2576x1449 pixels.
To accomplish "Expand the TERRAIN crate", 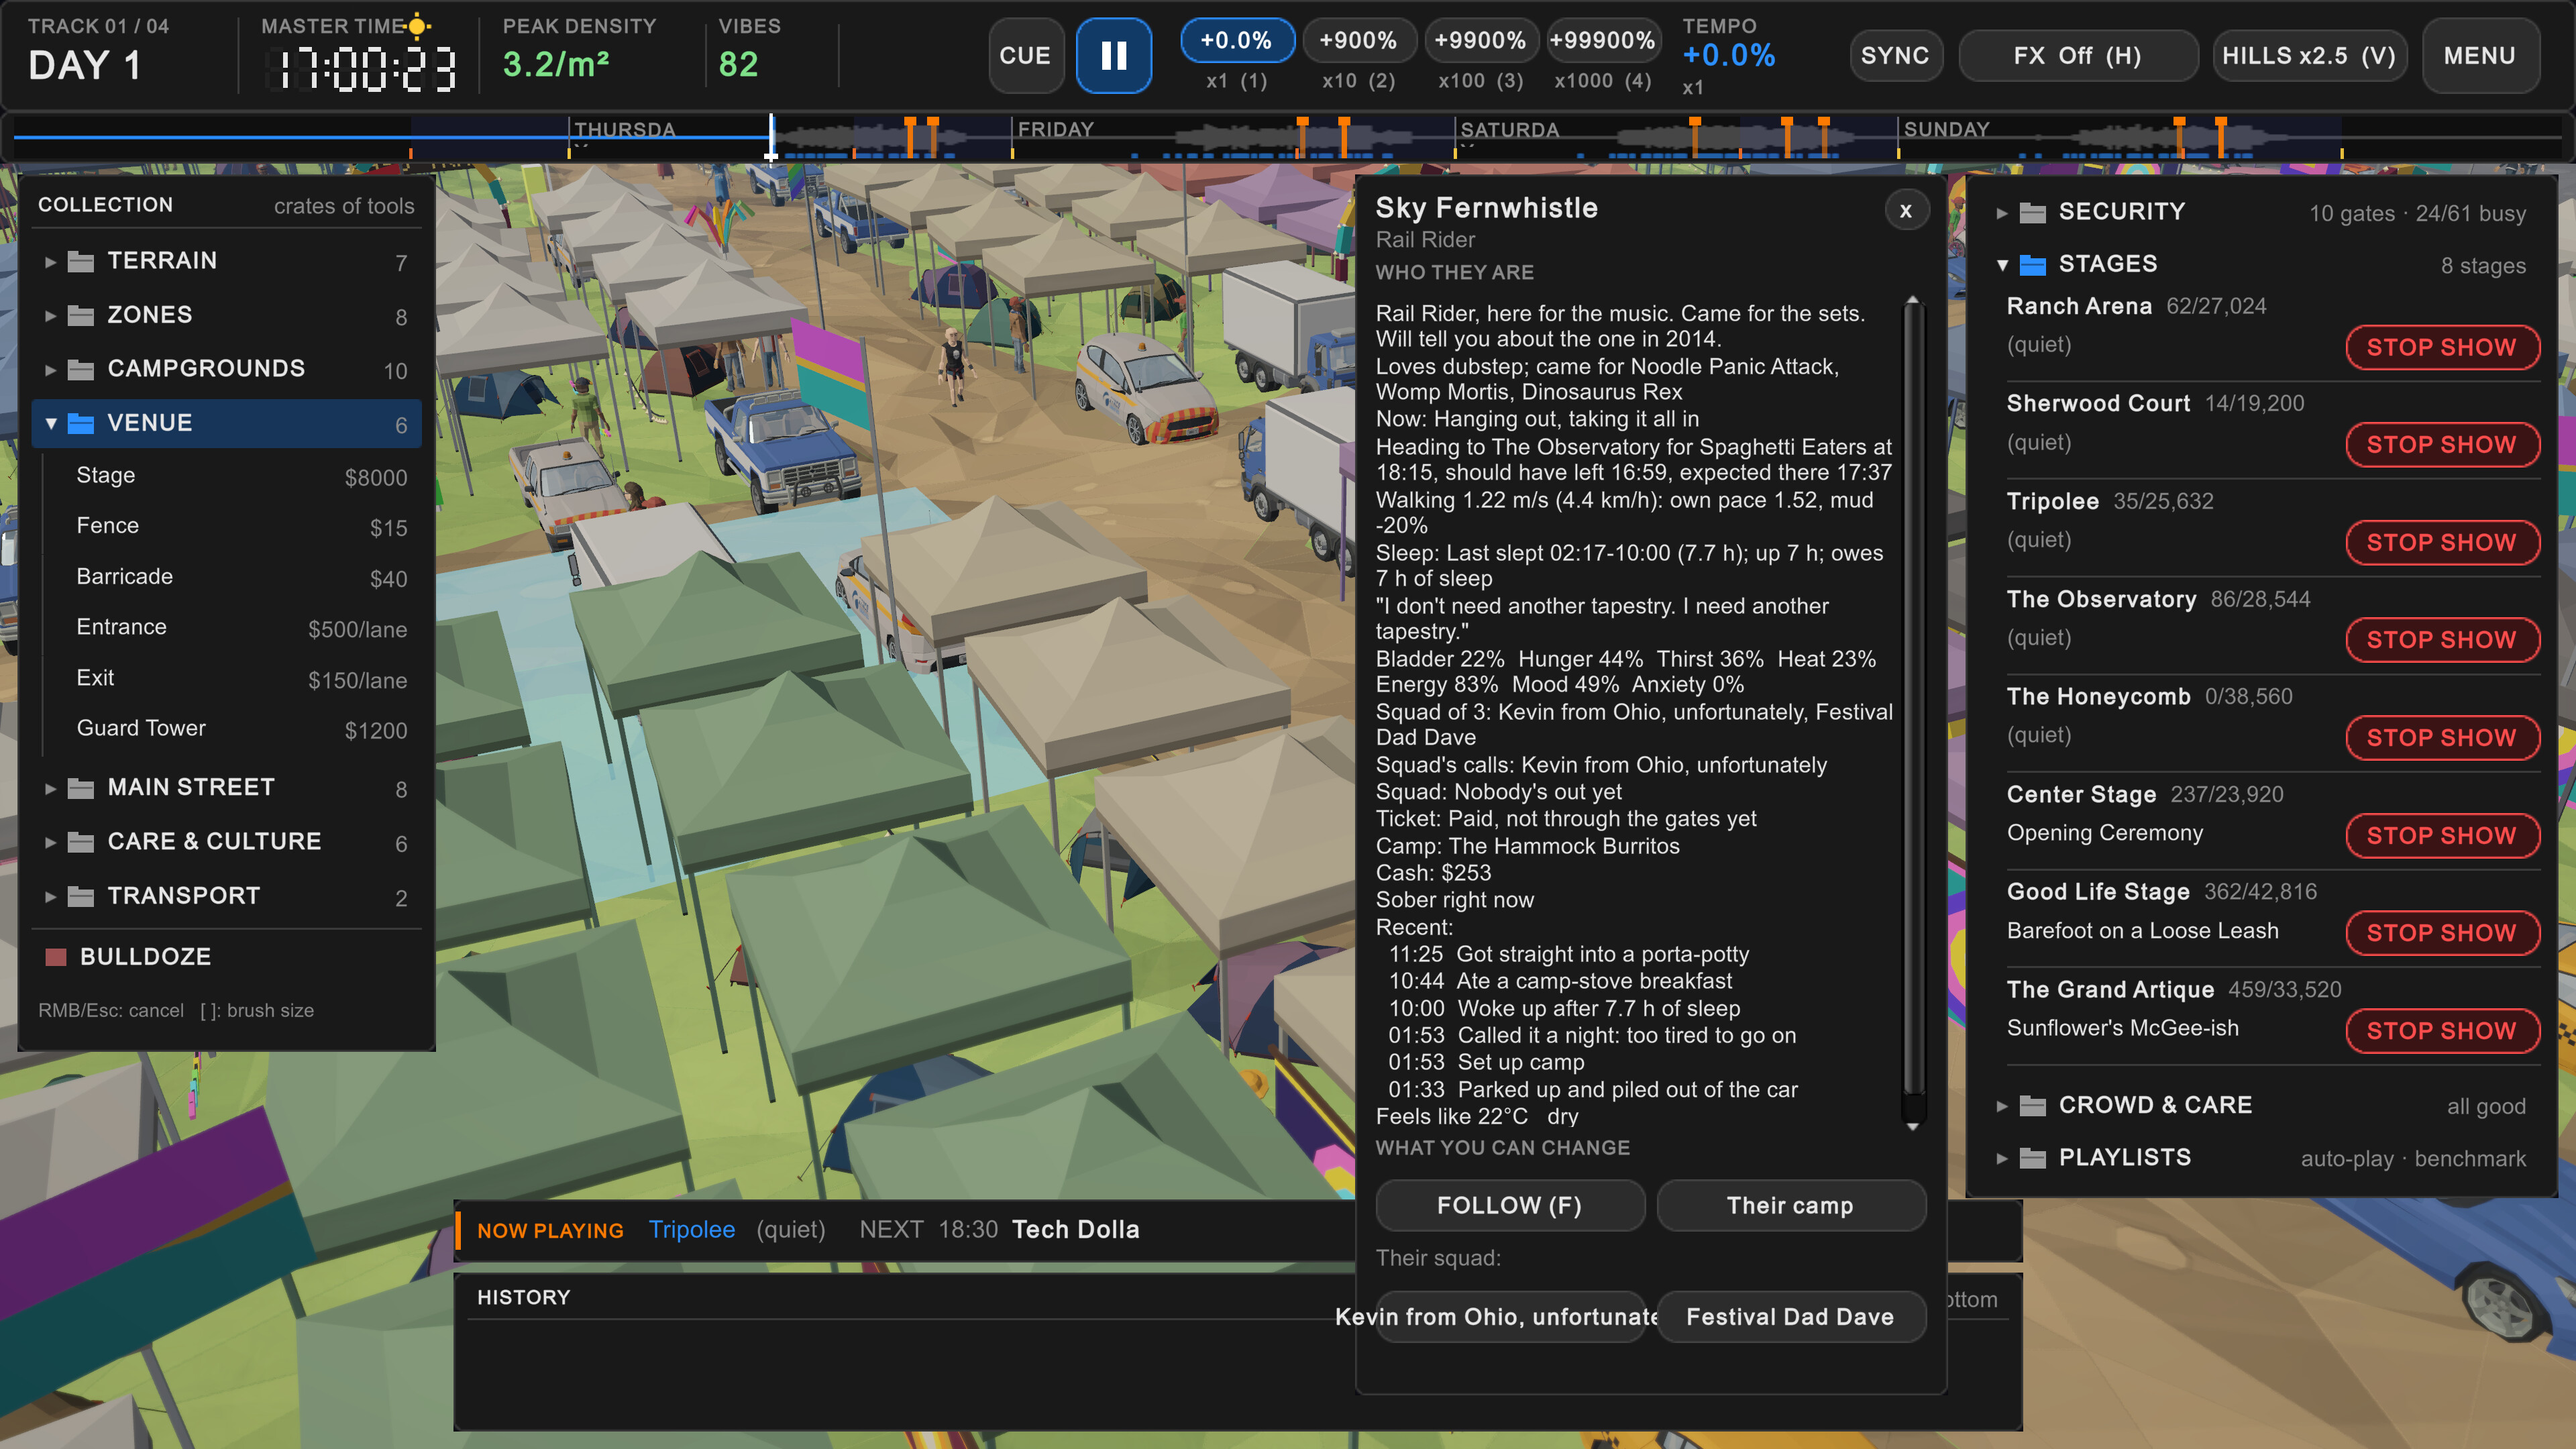I will 226,261.
